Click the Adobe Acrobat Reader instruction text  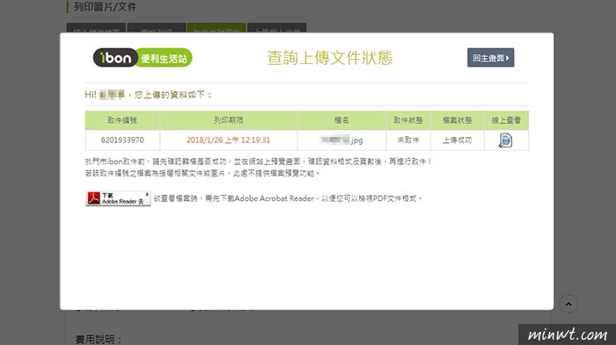click(x=288, y=198)
